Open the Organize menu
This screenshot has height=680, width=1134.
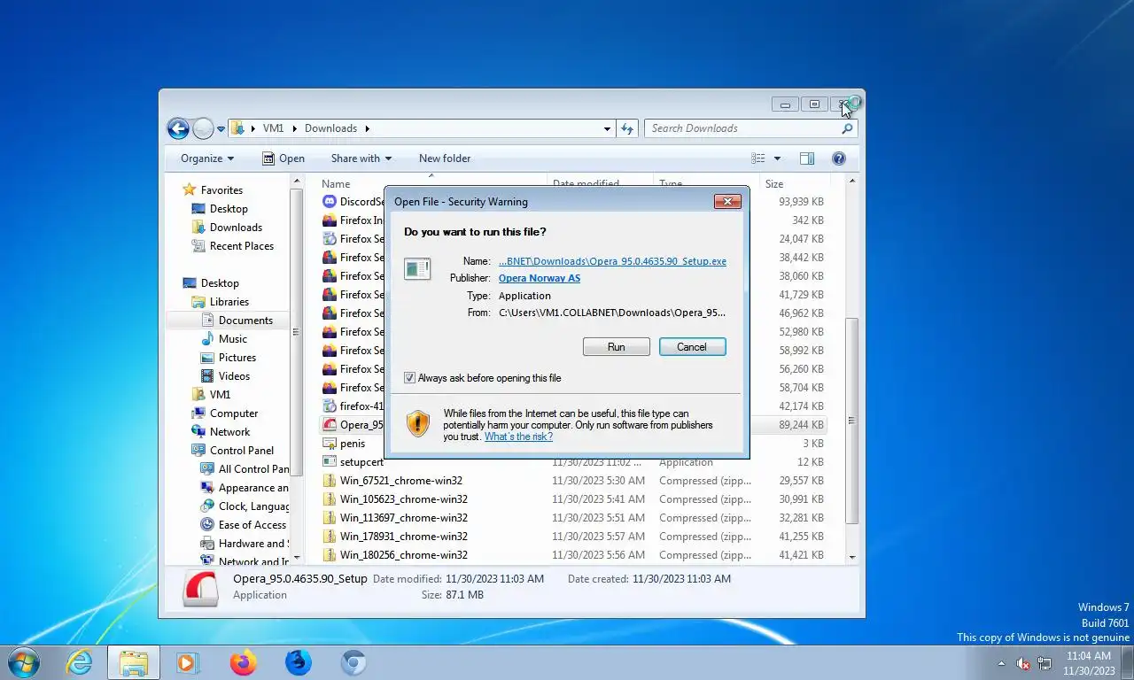(207, 158)
